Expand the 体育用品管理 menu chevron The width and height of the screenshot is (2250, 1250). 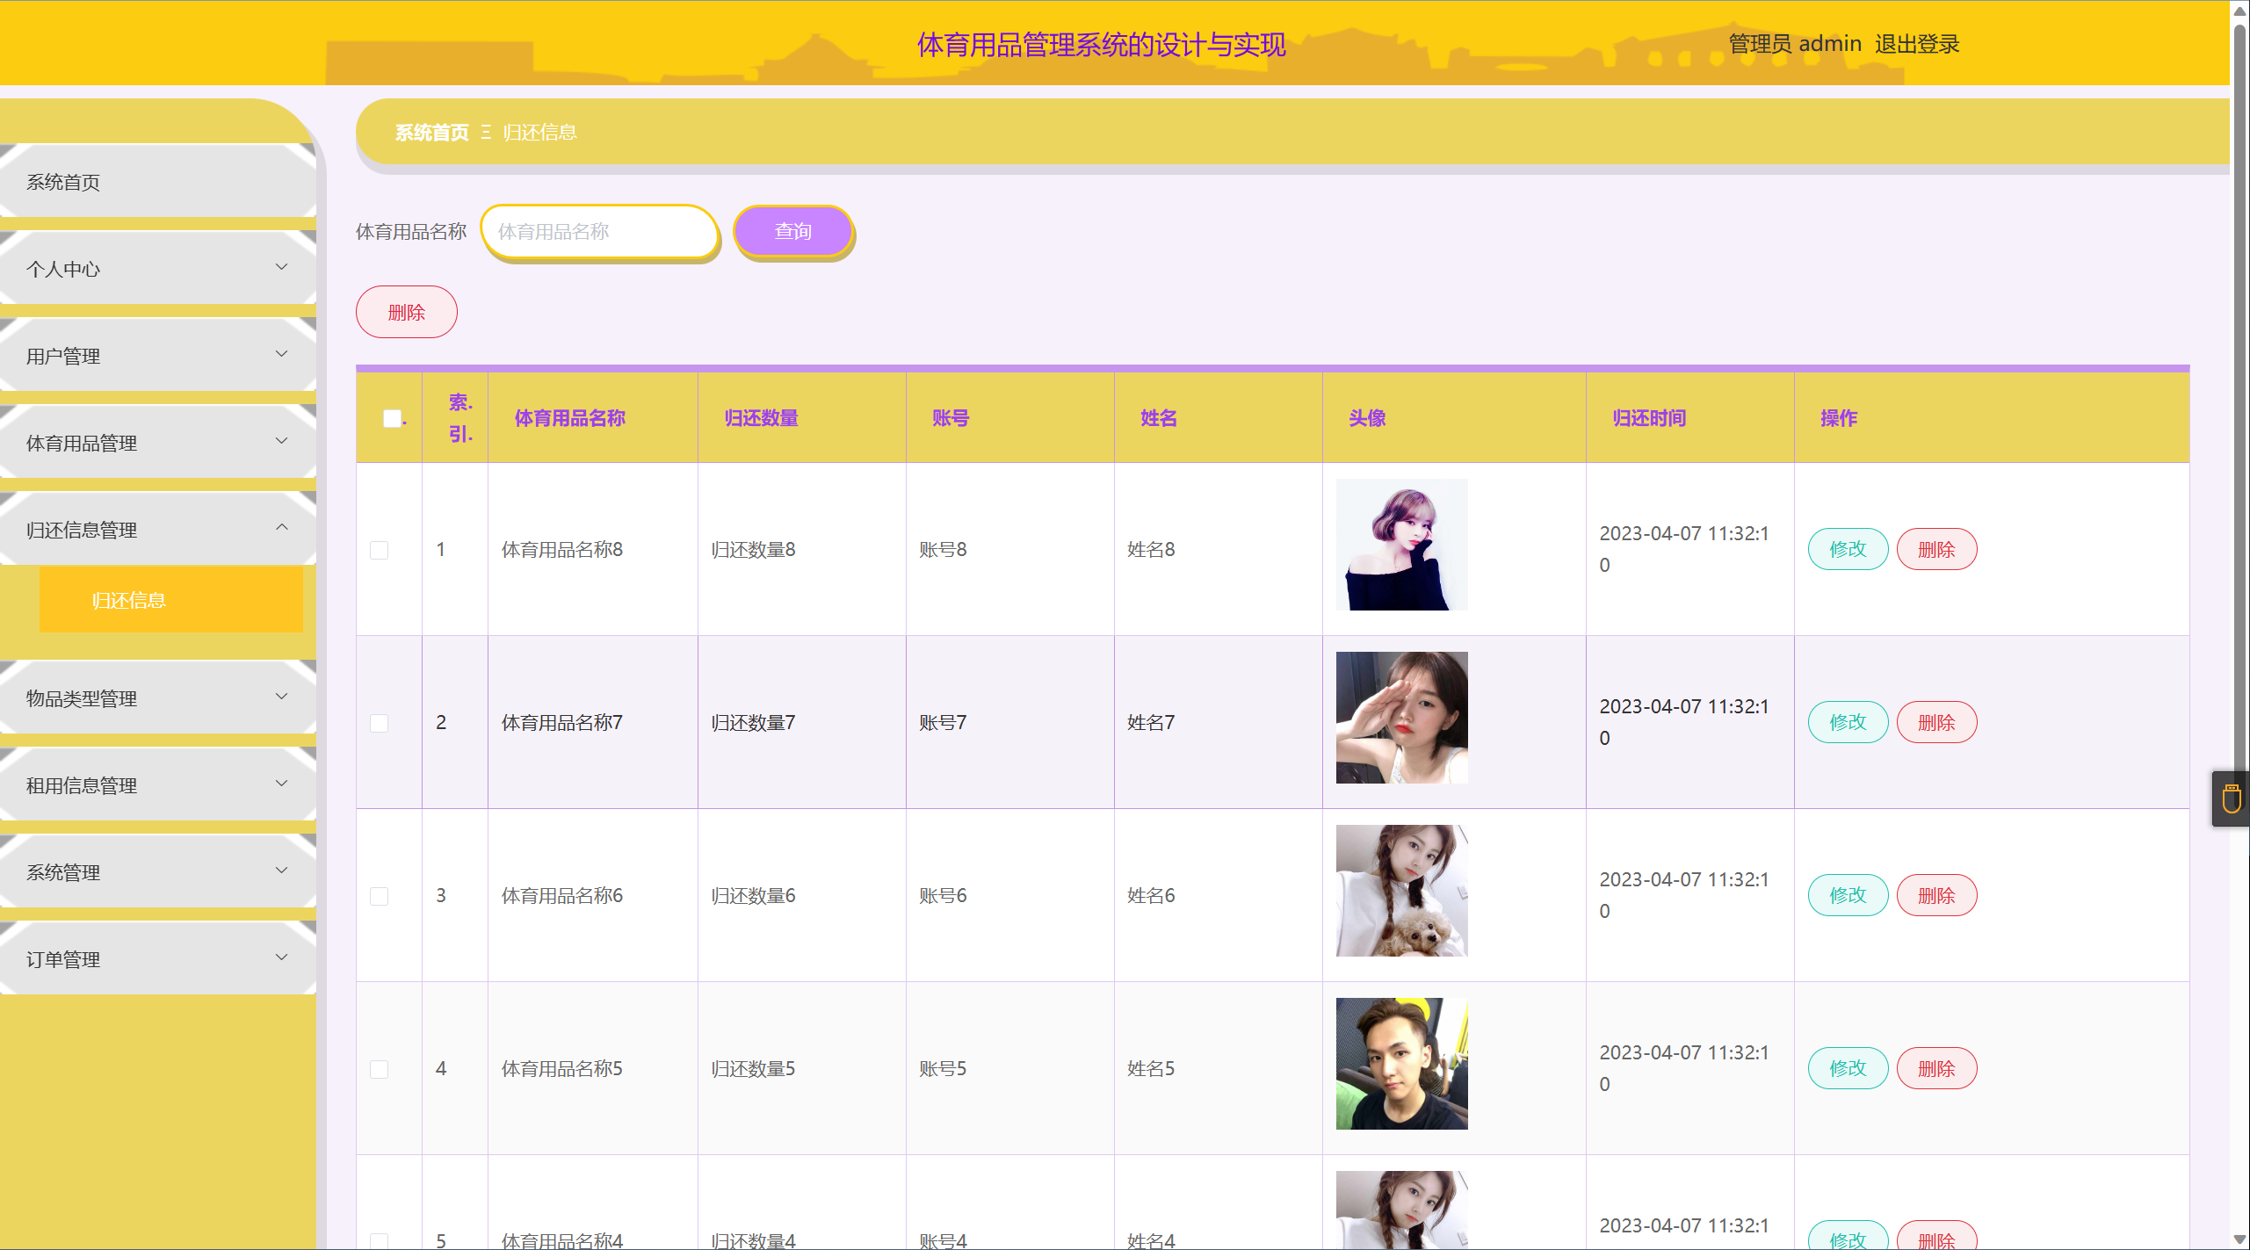click(281, 441)
